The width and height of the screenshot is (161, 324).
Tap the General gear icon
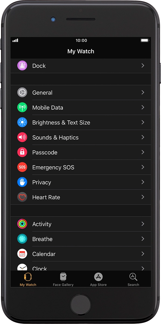pos(22,92)
